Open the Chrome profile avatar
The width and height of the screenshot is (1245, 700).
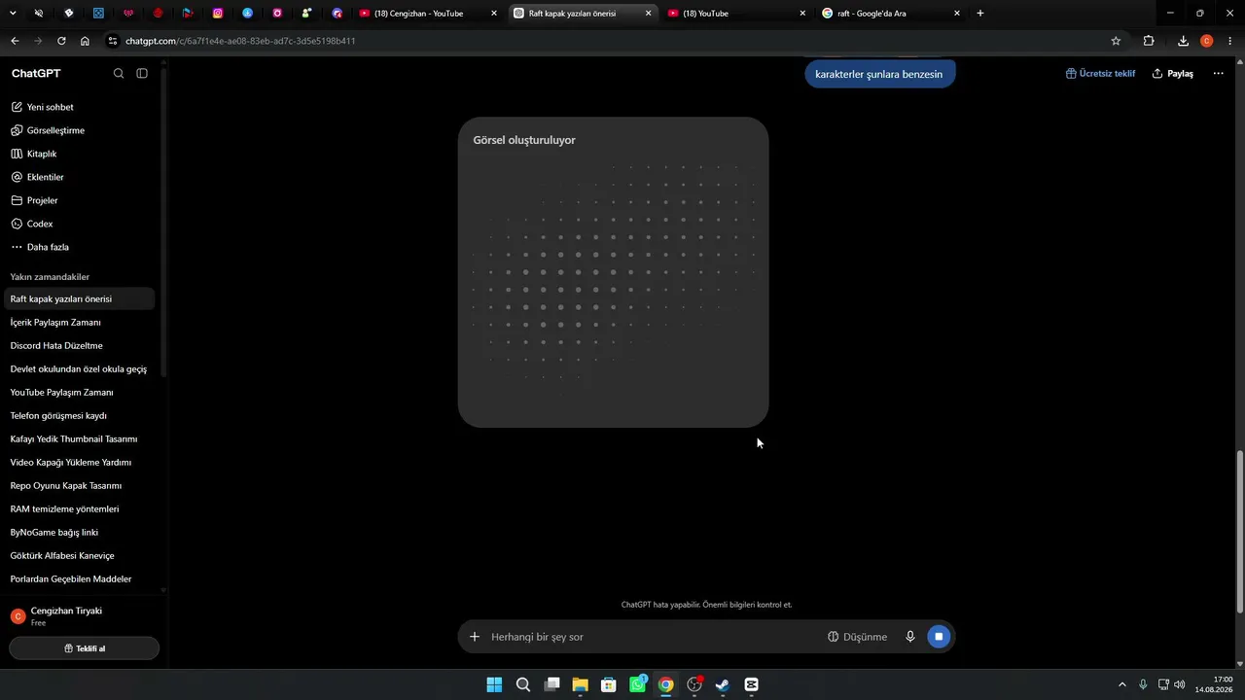[x=1207, y=41]
